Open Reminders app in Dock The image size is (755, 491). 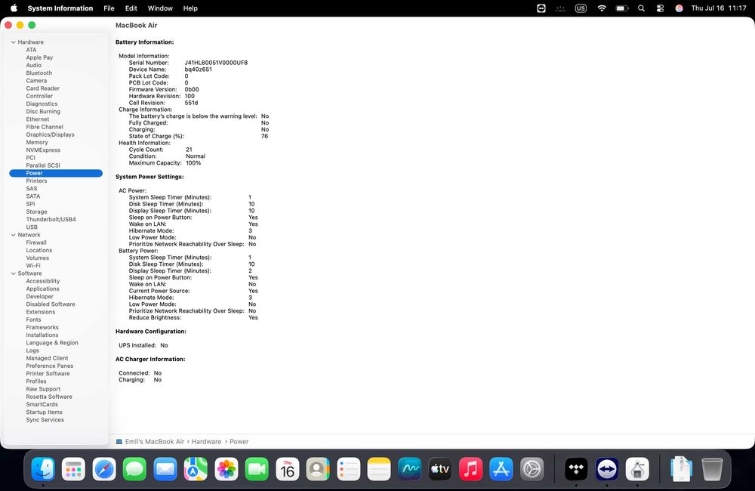pyautogui.click(x=349, y=469)
